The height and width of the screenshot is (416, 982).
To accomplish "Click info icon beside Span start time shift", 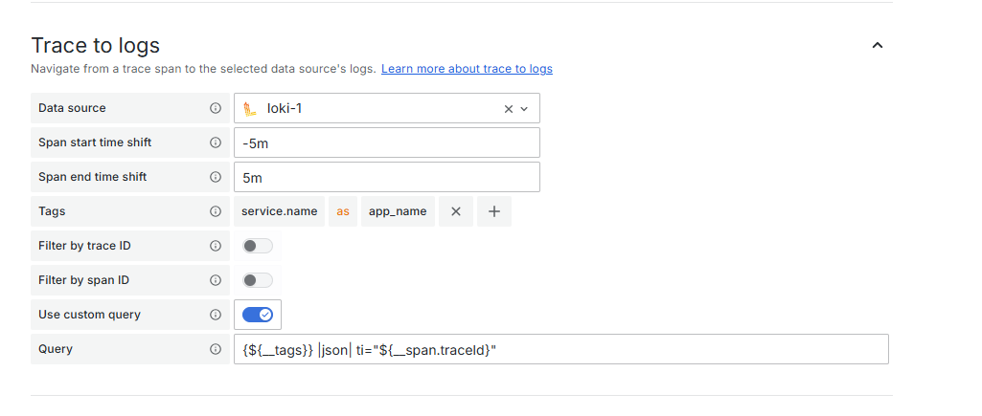I will (216, 142).
